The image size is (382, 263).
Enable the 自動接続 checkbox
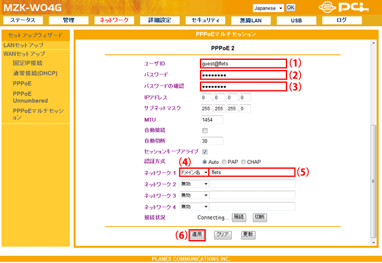[204, 130]
